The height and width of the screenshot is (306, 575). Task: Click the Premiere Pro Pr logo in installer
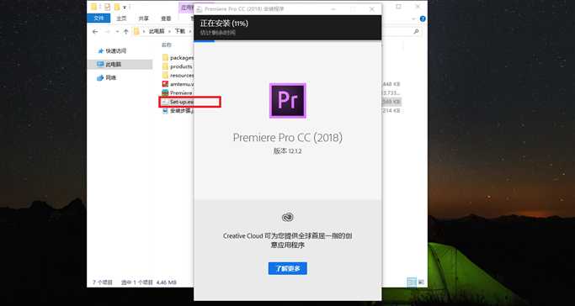tap(288, 100)
